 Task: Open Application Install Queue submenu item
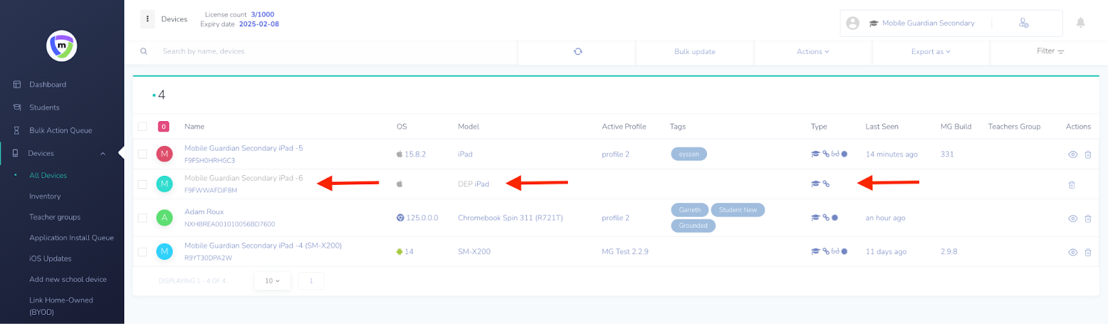coord(71,237)
